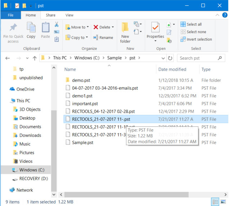Click Windows (C:) in the address bar
229x206 pixels.
click(87, 58)
